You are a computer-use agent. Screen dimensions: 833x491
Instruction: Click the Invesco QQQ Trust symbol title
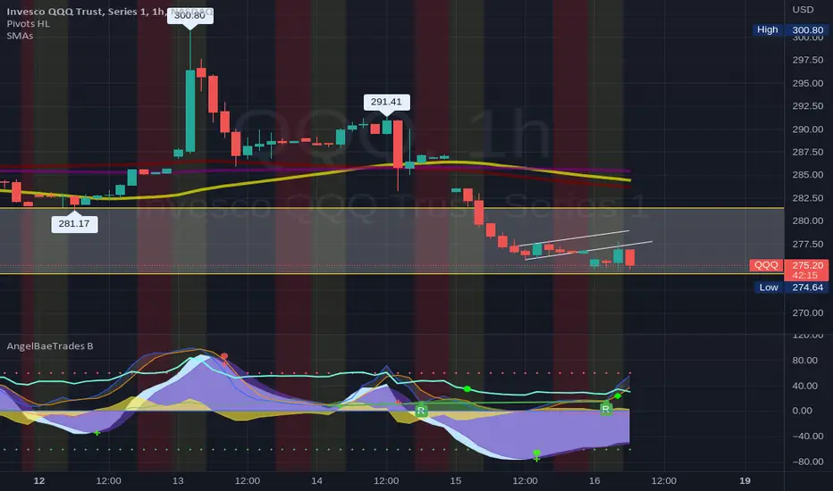point(78,11)
